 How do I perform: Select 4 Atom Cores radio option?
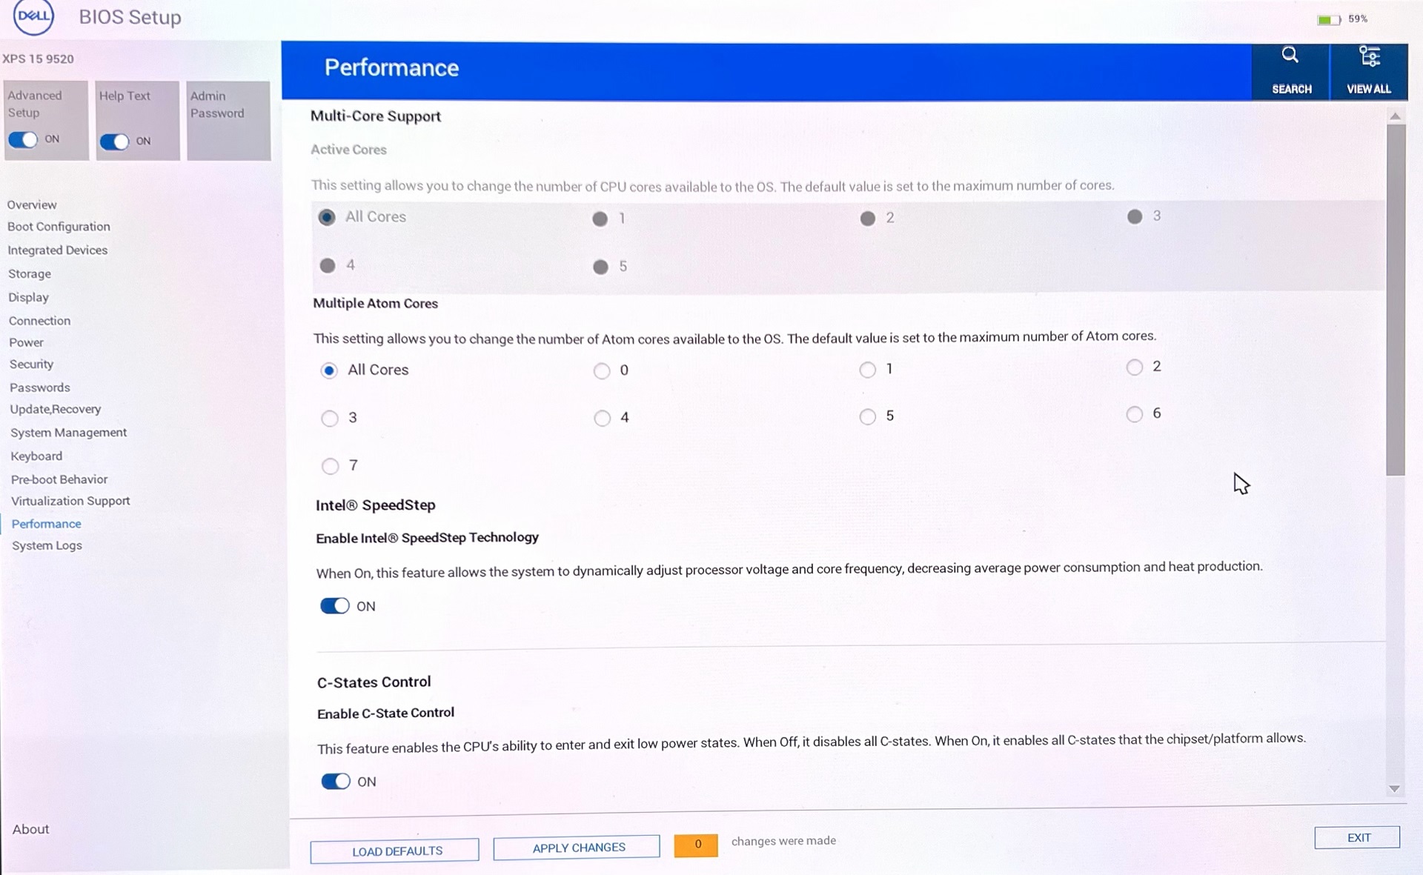click(600, 416)
